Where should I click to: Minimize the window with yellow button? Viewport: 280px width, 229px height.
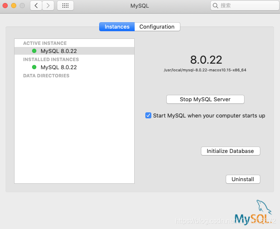(14, 6)
